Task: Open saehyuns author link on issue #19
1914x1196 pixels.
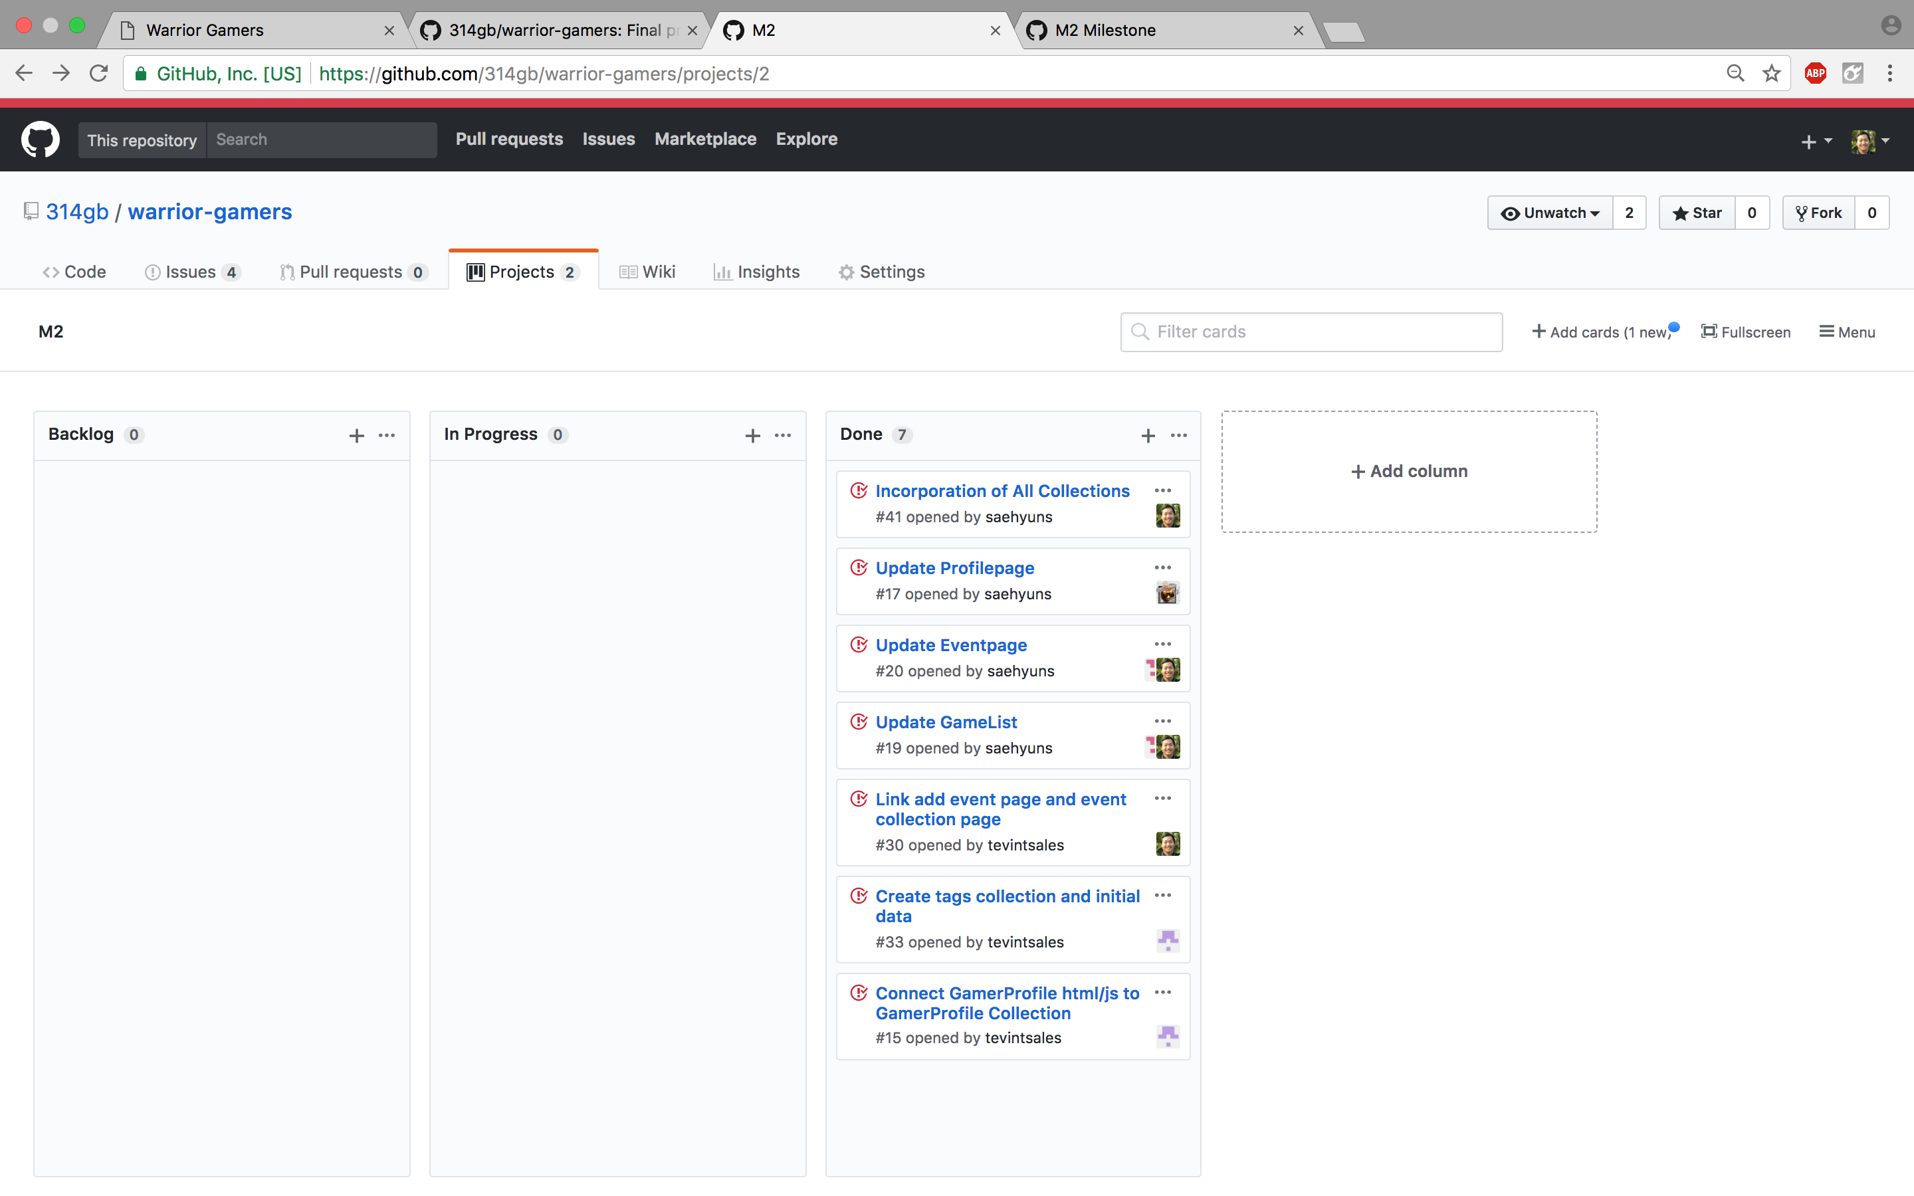Action: (x=1019, y=747)
